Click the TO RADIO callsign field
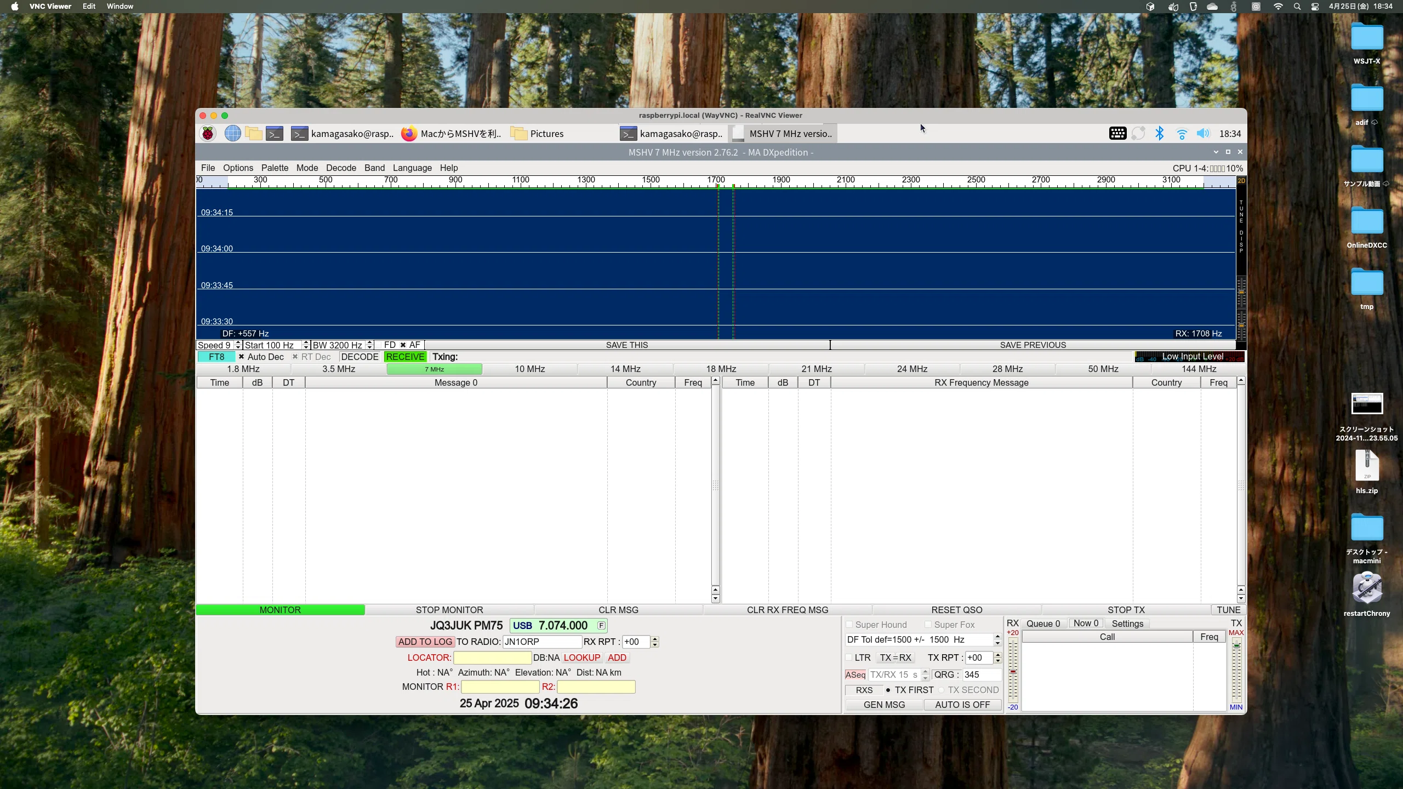Image resolution: width=1403 pixels, height=789 pixels. tap(542, 642)
